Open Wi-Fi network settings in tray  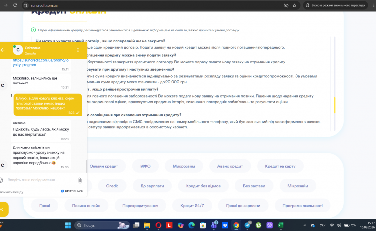click(x=332, y=225)
